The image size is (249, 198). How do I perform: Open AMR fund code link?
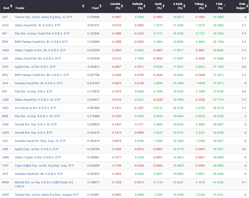pyautogui.click(x=6, y=158)
